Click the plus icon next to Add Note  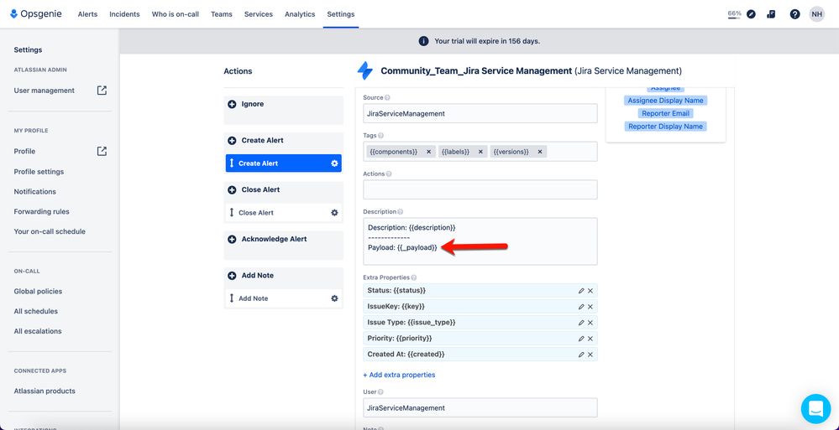232,276
